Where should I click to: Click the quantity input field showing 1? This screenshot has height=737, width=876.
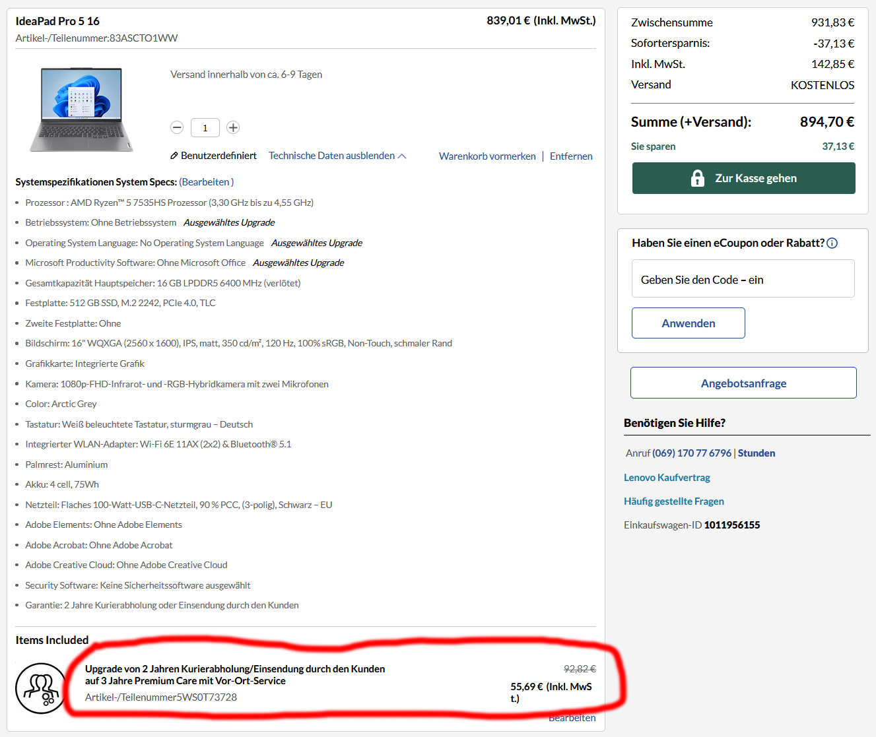pyautogui.click(x=205, y=127)
